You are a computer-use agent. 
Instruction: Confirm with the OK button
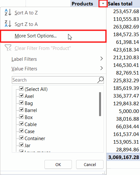click(x=58, y=164)
